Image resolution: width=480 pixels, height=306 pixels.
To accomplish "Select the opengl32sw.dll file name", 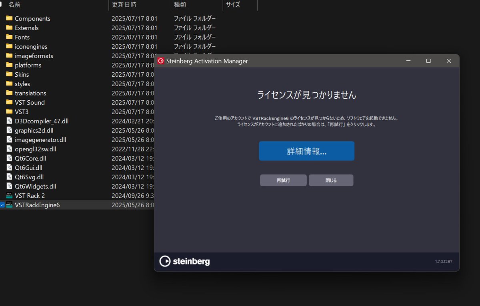I will tap(35, 149).
